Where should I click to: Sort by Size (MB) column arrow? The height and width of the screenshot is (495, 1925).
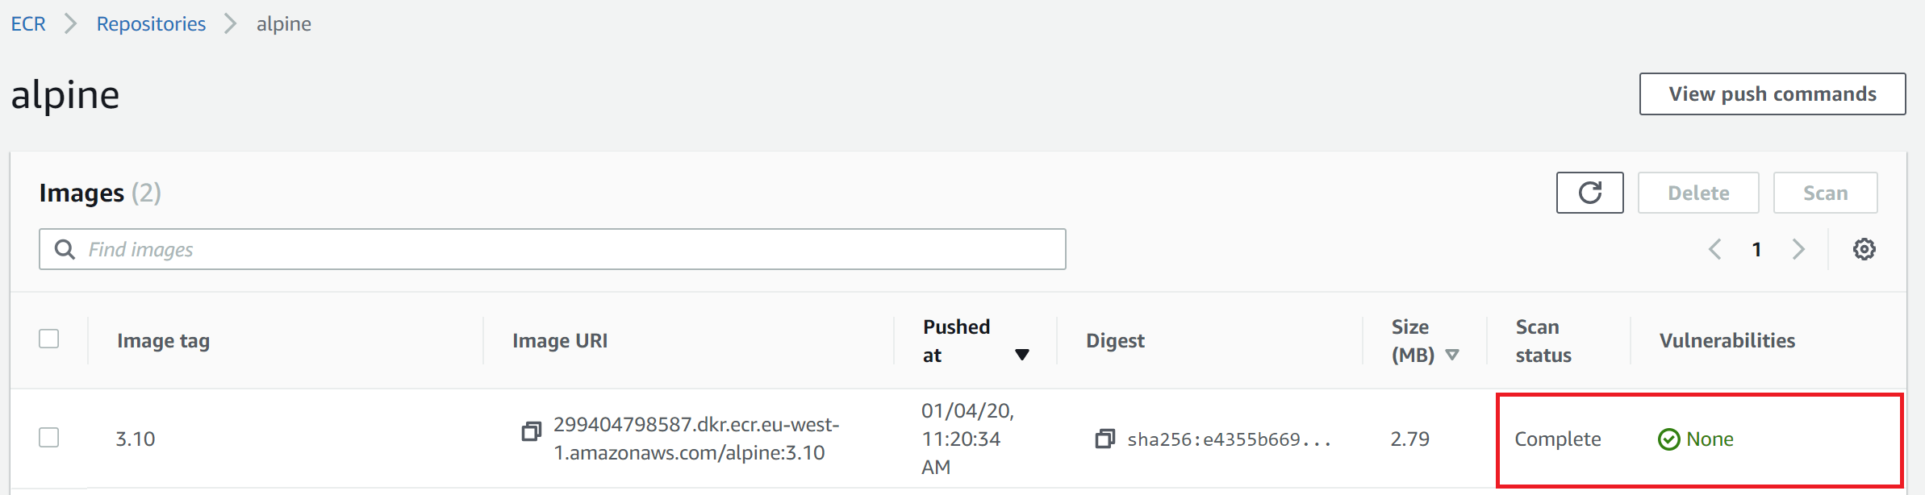[1452, 355]
